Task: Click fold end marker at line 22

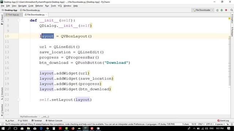Action: point(19,100)
